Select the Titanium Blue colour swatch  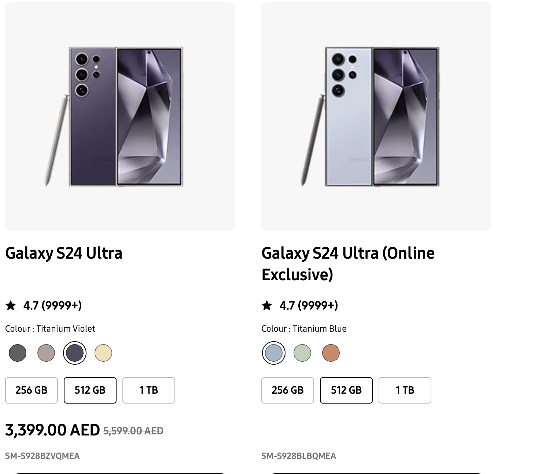coord(274,353)
